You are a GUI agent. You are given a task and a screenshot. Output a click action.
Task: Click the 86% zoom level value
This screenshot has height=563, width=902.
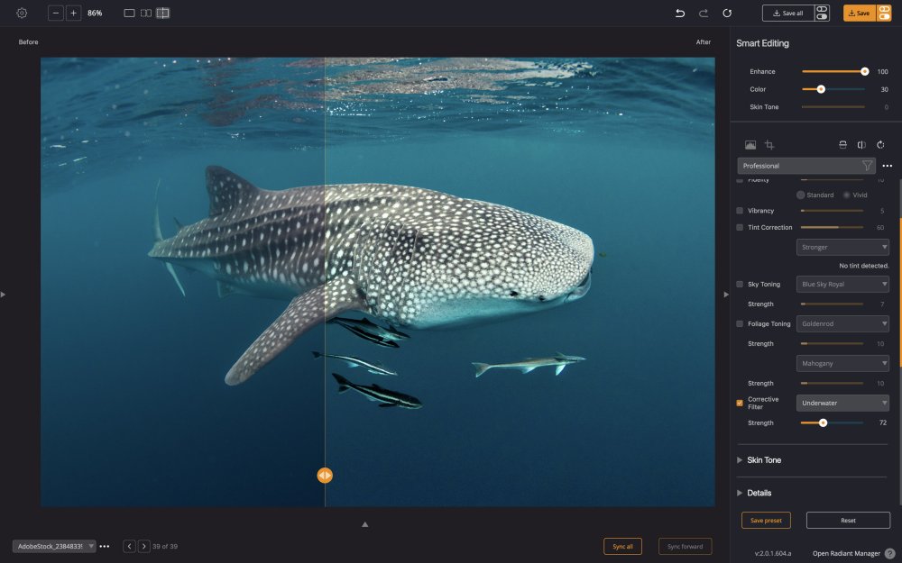click(95, 13)
